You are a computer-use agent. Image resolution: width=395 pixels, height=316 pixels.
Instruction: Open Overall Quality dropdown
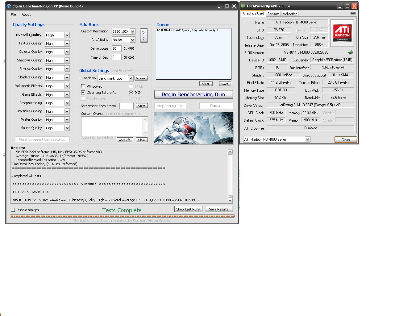click(67, 35)
